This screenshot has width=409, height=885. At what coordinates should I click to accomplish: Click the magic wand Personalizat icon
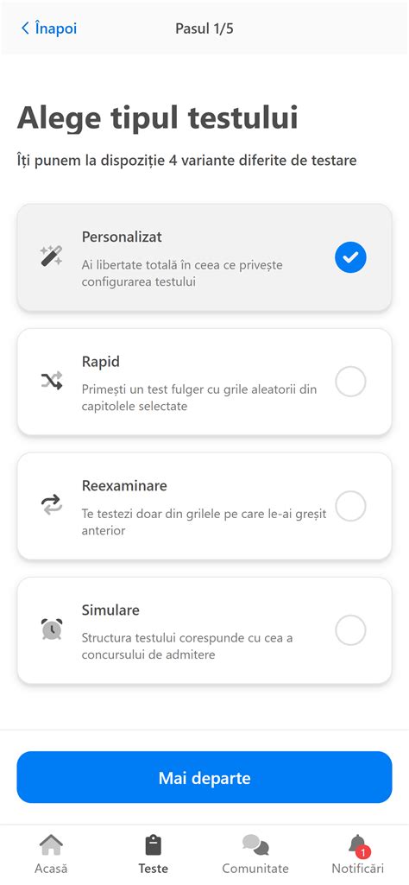(51, 256)
